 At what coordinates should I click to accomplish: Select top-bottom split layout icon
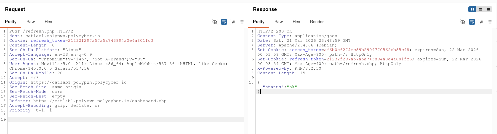click(480, 9)
